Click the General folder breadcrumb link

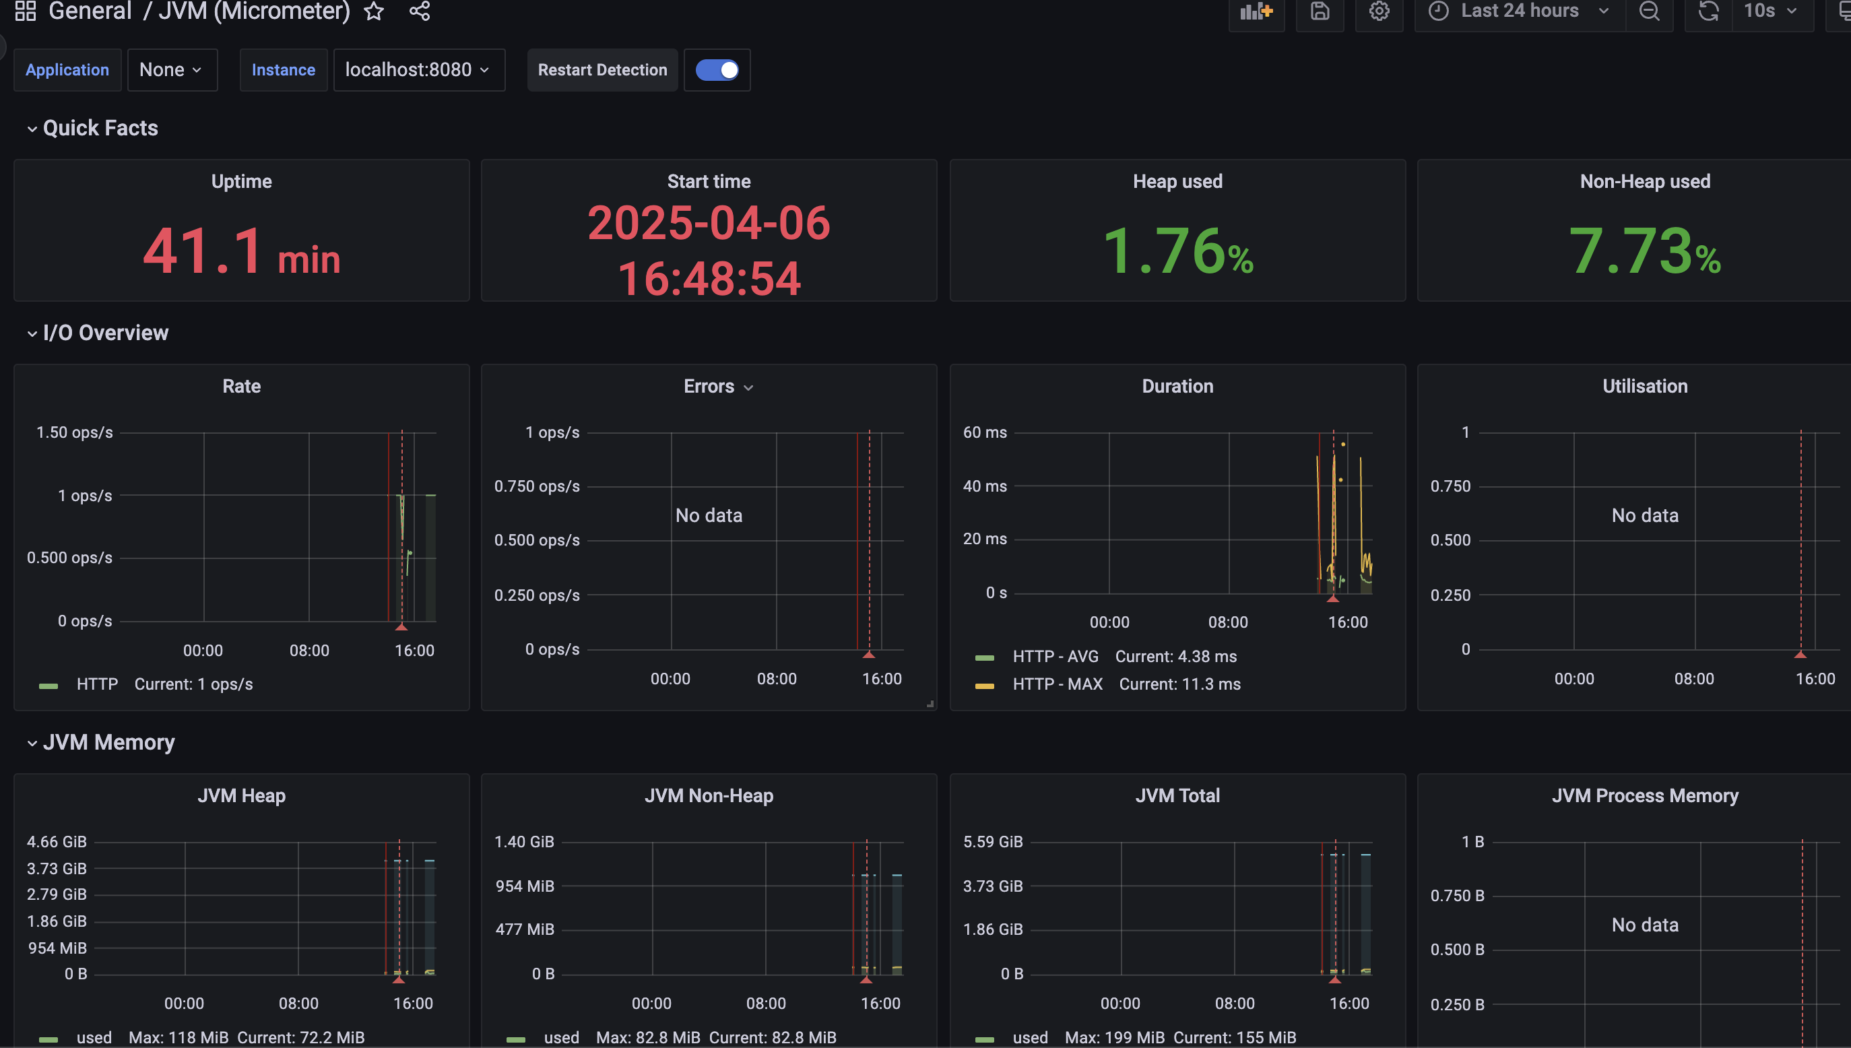point(90,10)
